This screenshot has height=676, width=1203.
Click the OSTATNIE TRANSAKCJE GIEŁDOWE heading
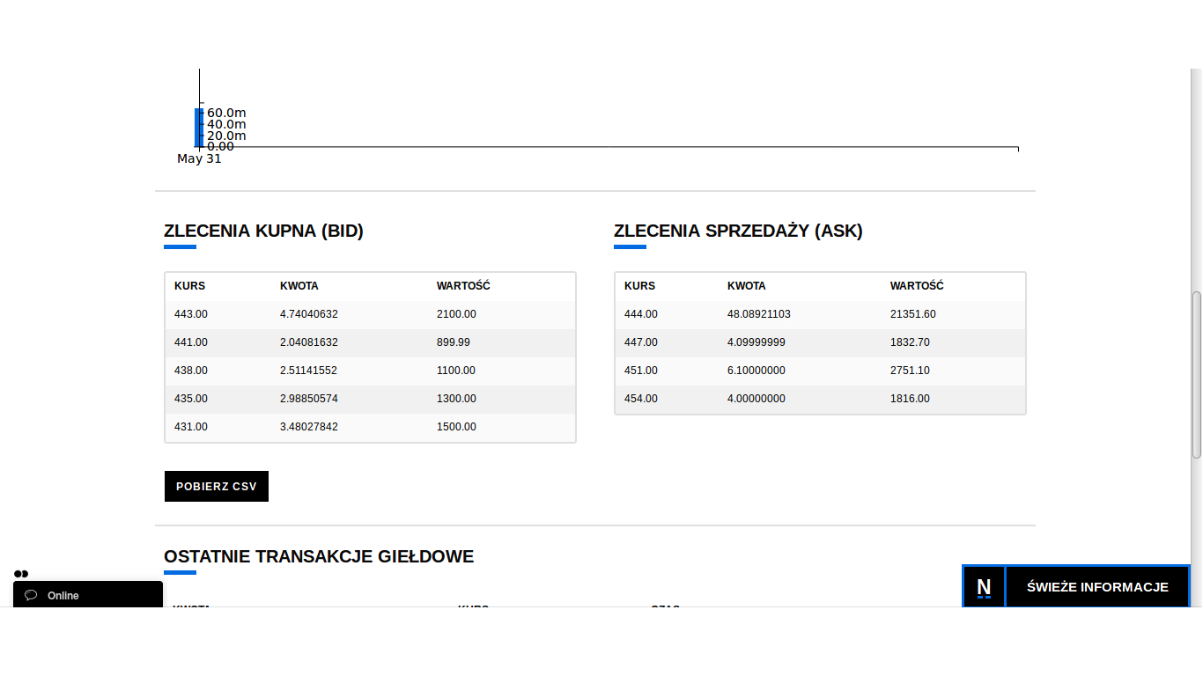point(319,556)
